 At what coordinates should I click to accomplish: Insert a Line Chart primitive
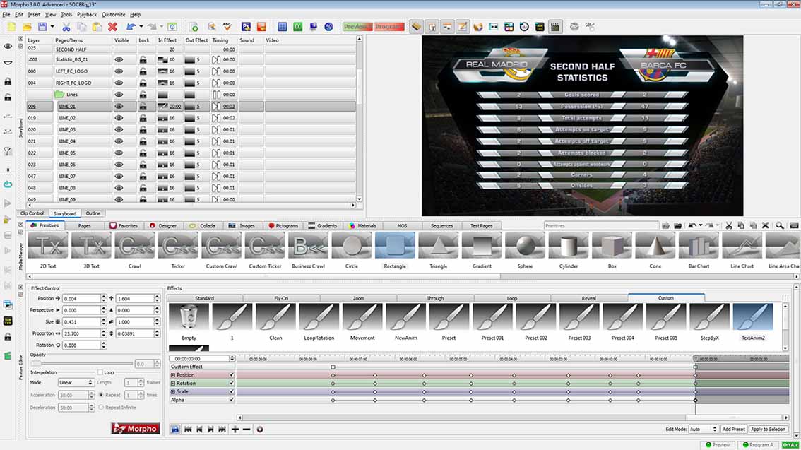tap(742, 251)
